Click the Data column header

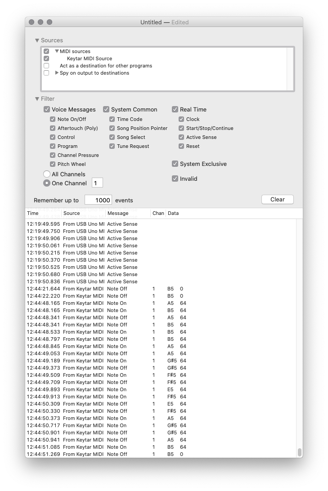click(x=234, y=213)
